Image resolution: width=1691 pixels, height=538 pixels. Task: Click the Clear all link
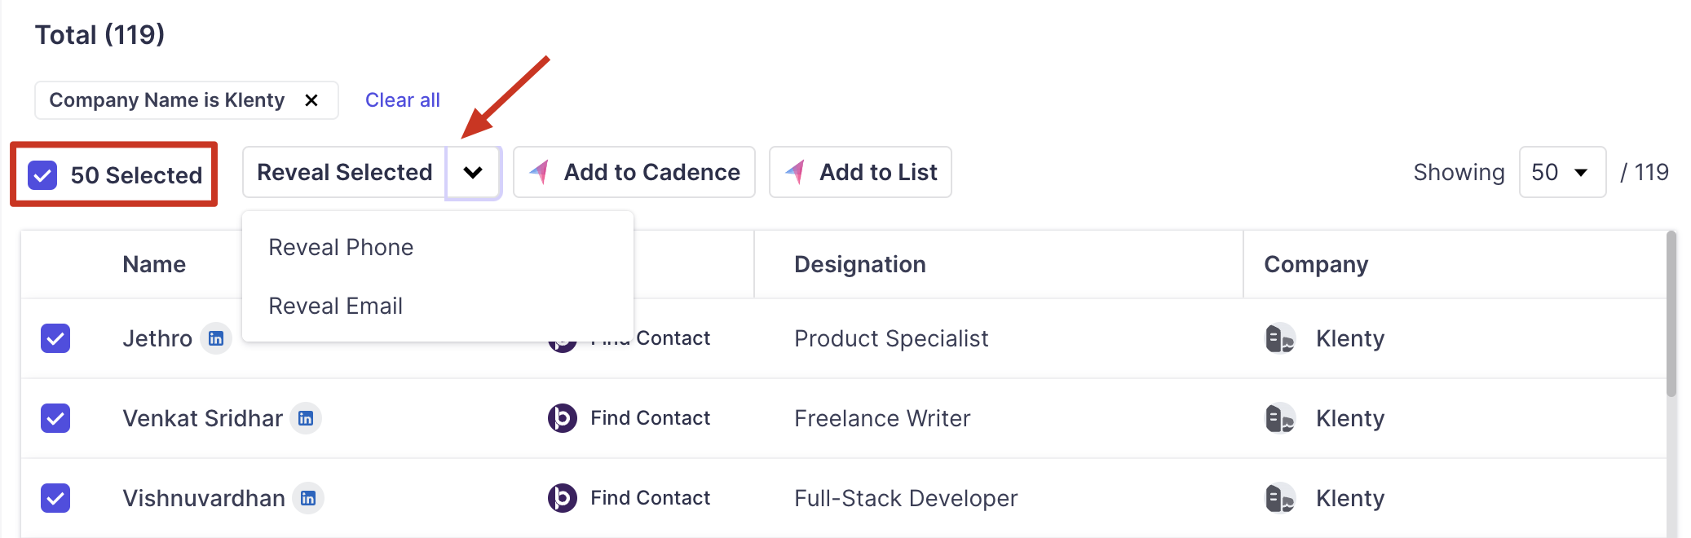pos(403,100)
